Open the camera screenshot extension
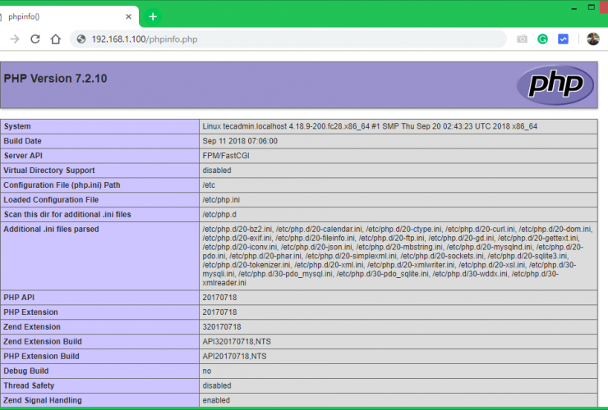The width and height of the screenshot is (608, 410). pos(522,39)
